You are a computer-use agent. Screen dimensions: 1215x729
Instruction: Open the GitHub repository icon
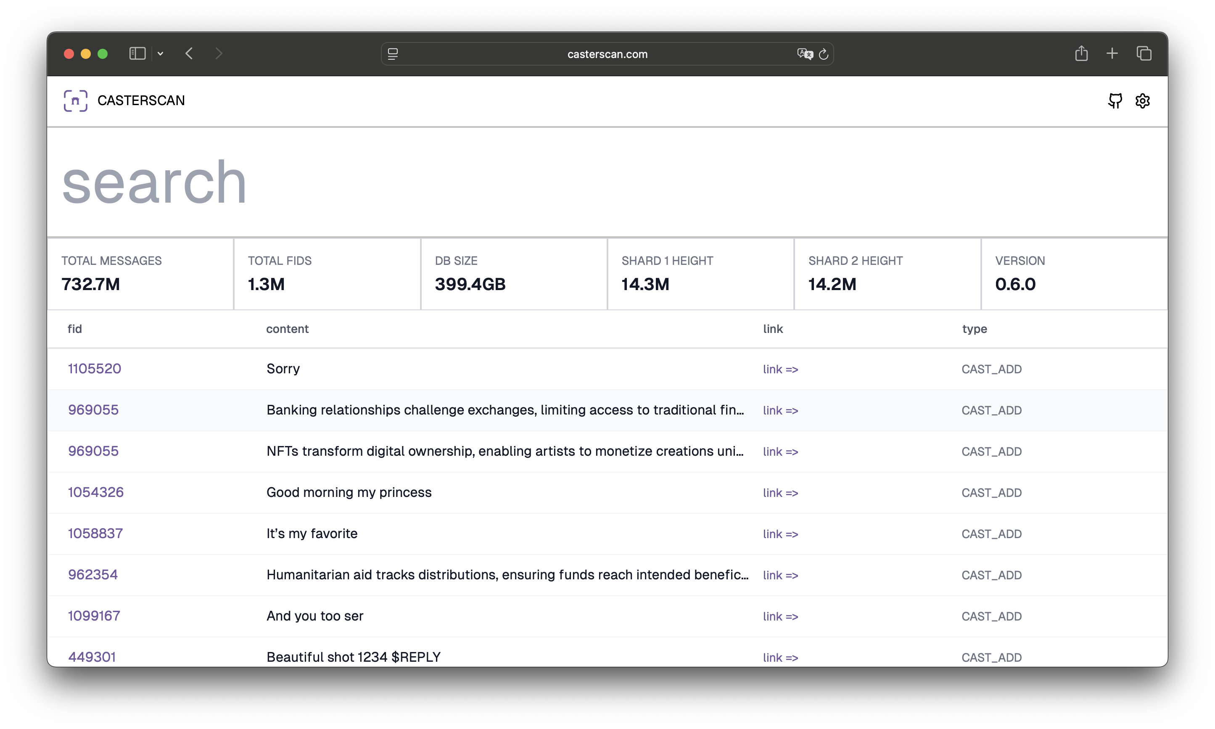[x=1115, y=101]
